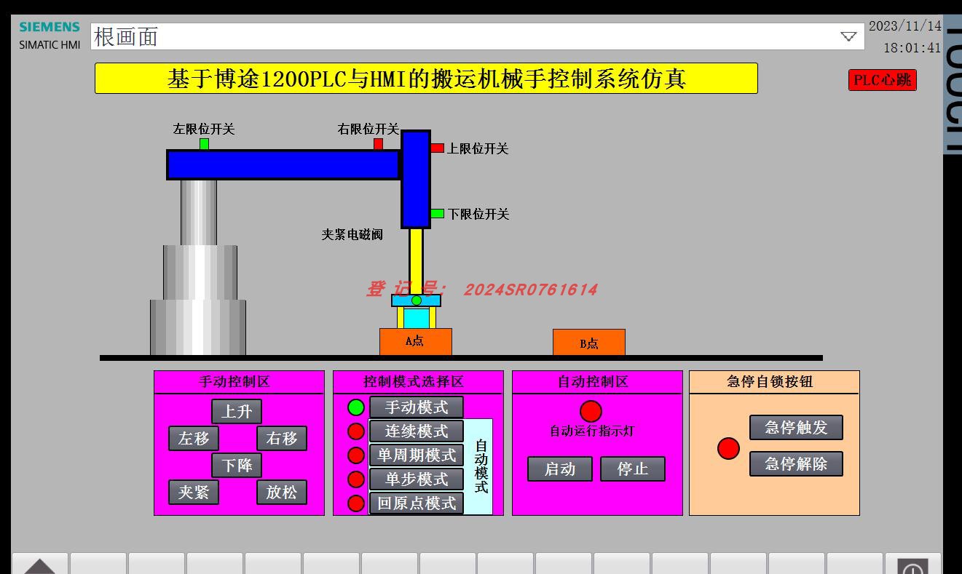The width and height of the screenshot is (962, 574).
Task: Click the date 2023/11/14
Action: [905, 26]
